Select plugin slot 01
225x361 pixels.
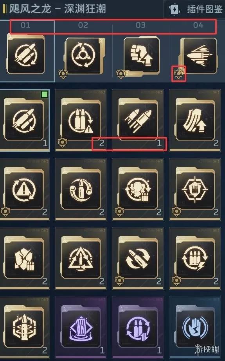click(x=25, y=25)
